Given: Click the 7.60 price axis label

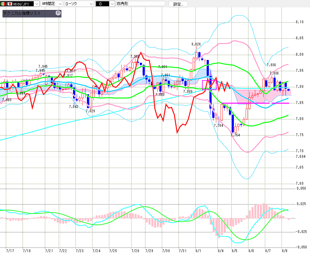Looking at the screenshot, I should tap(299, 183).
